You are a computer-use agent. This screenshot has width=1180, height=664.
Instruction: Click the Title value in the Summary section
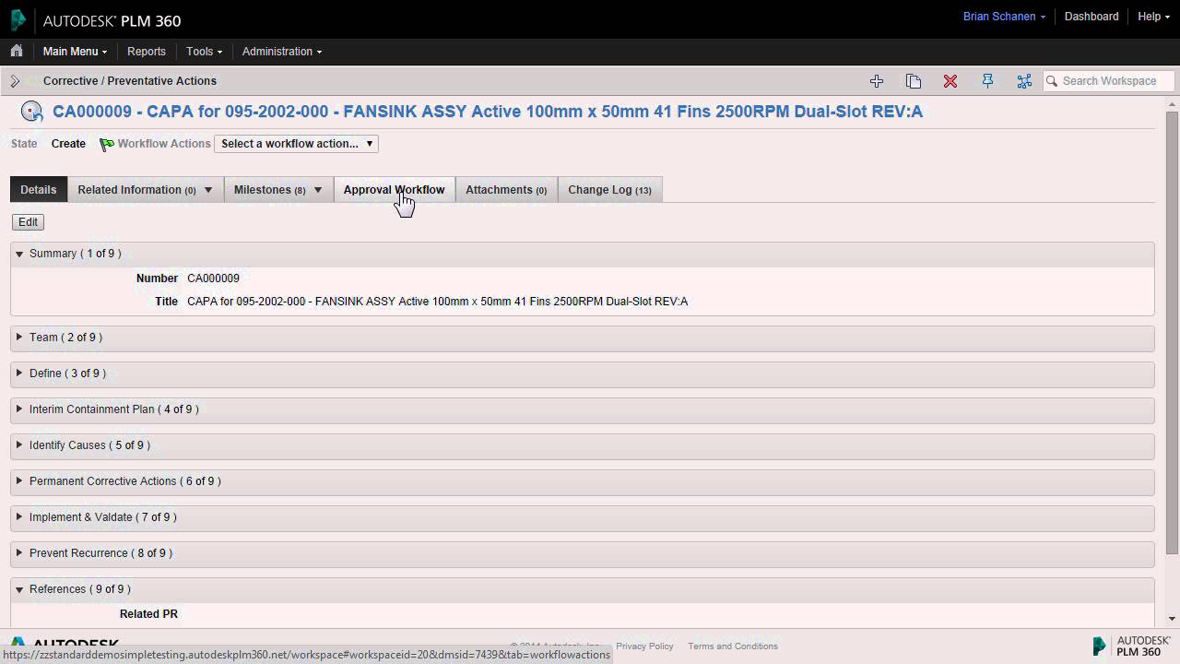click(x=437, y=302)
